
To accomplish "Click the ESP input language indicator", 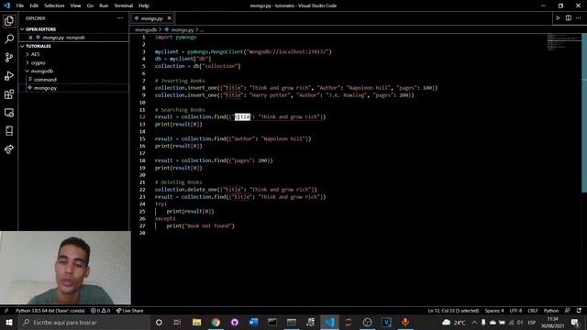I will [x=532, y=322].
